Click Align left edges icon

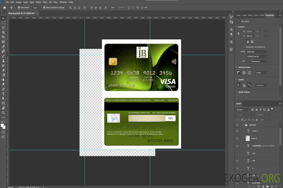(70, 8)
